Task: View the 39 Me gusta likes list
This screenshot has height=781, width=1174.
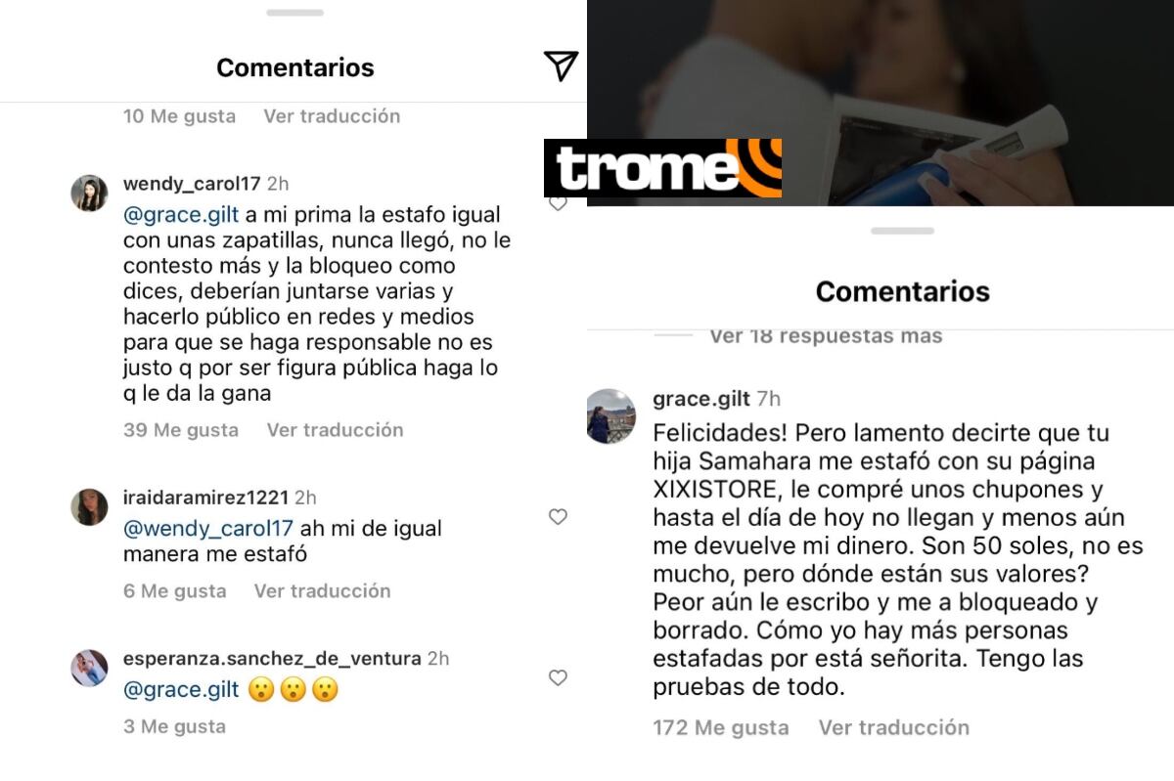Action: (x=181, y=429)
